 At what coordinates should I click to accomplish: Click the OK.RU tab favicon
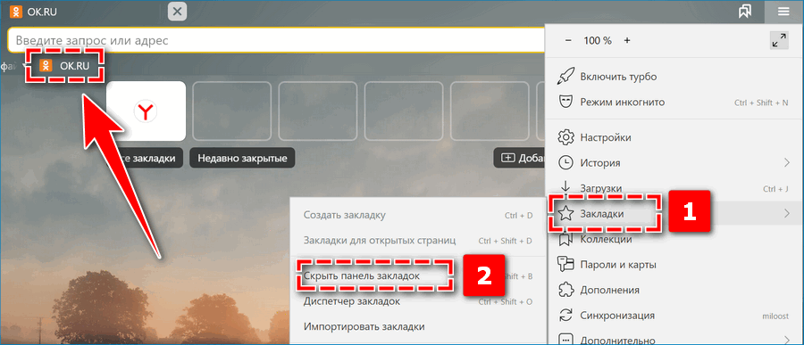pyautogui.click(x=16, y=12)
